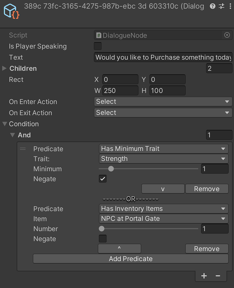
Task: Click the ScriptableObject asset icon
Action: click(x=12, y=11)
